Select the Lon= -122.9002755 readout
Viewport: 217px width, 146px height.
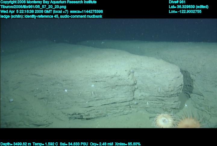[185, 12]
